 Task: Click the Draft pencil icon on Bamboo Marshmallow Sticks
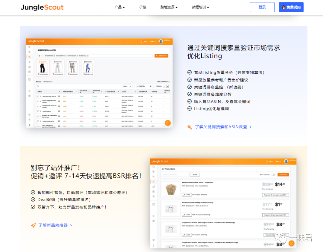tap(185, 195)
